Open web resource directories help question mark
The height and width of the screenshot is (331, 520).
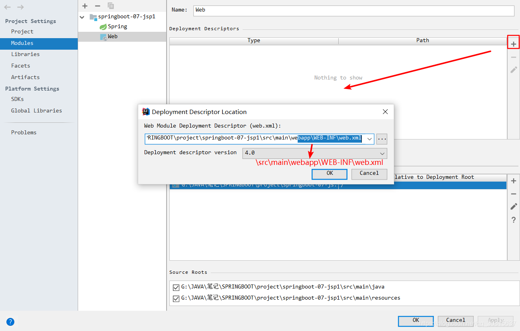point(514,220)
